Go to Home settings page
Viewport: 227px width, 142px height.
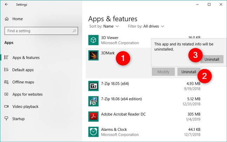pos(18,19)
